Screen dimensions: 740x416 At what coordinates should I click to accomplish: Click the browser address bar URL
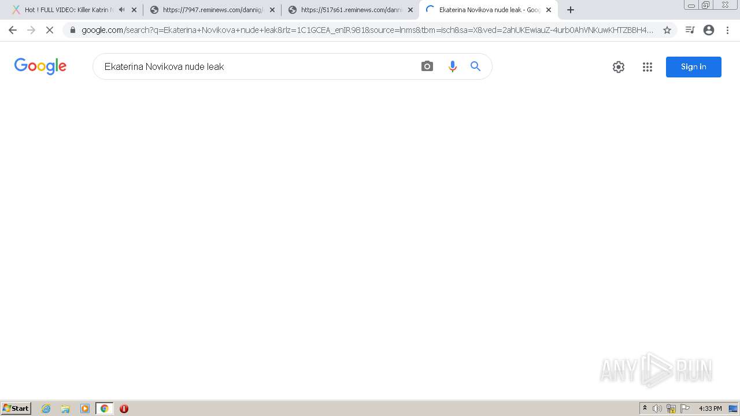coord(367,30)
